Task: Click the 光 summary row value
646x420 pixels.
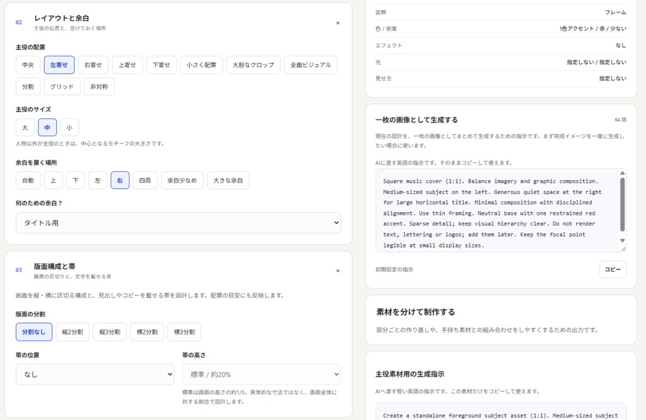Action: pyautogui.click(x=597, y=62)
